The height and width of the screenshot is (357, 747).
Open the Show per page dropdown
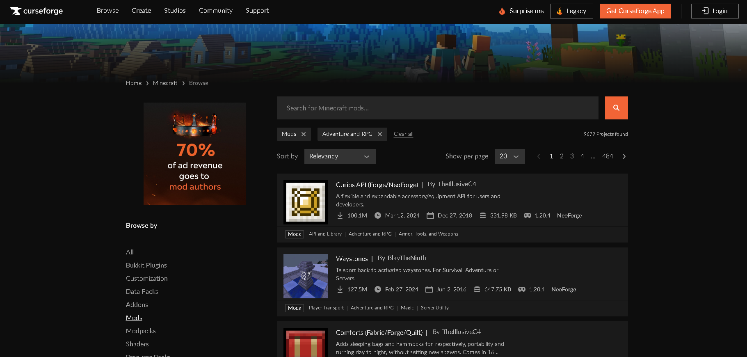pos(510,156)
